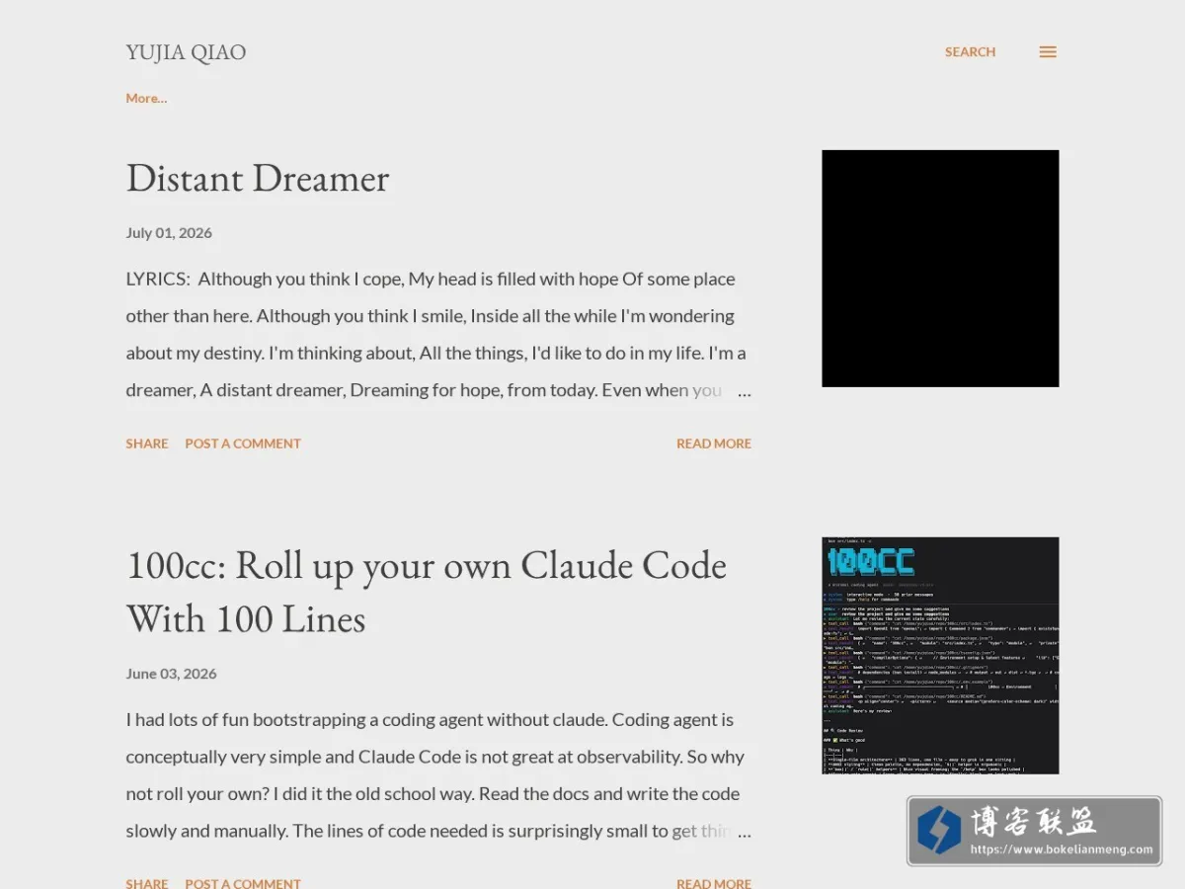Click READ MORE for the Distant Dreamer post
1185x889 pixels.
pyautogui.click(x=714, y=444)
